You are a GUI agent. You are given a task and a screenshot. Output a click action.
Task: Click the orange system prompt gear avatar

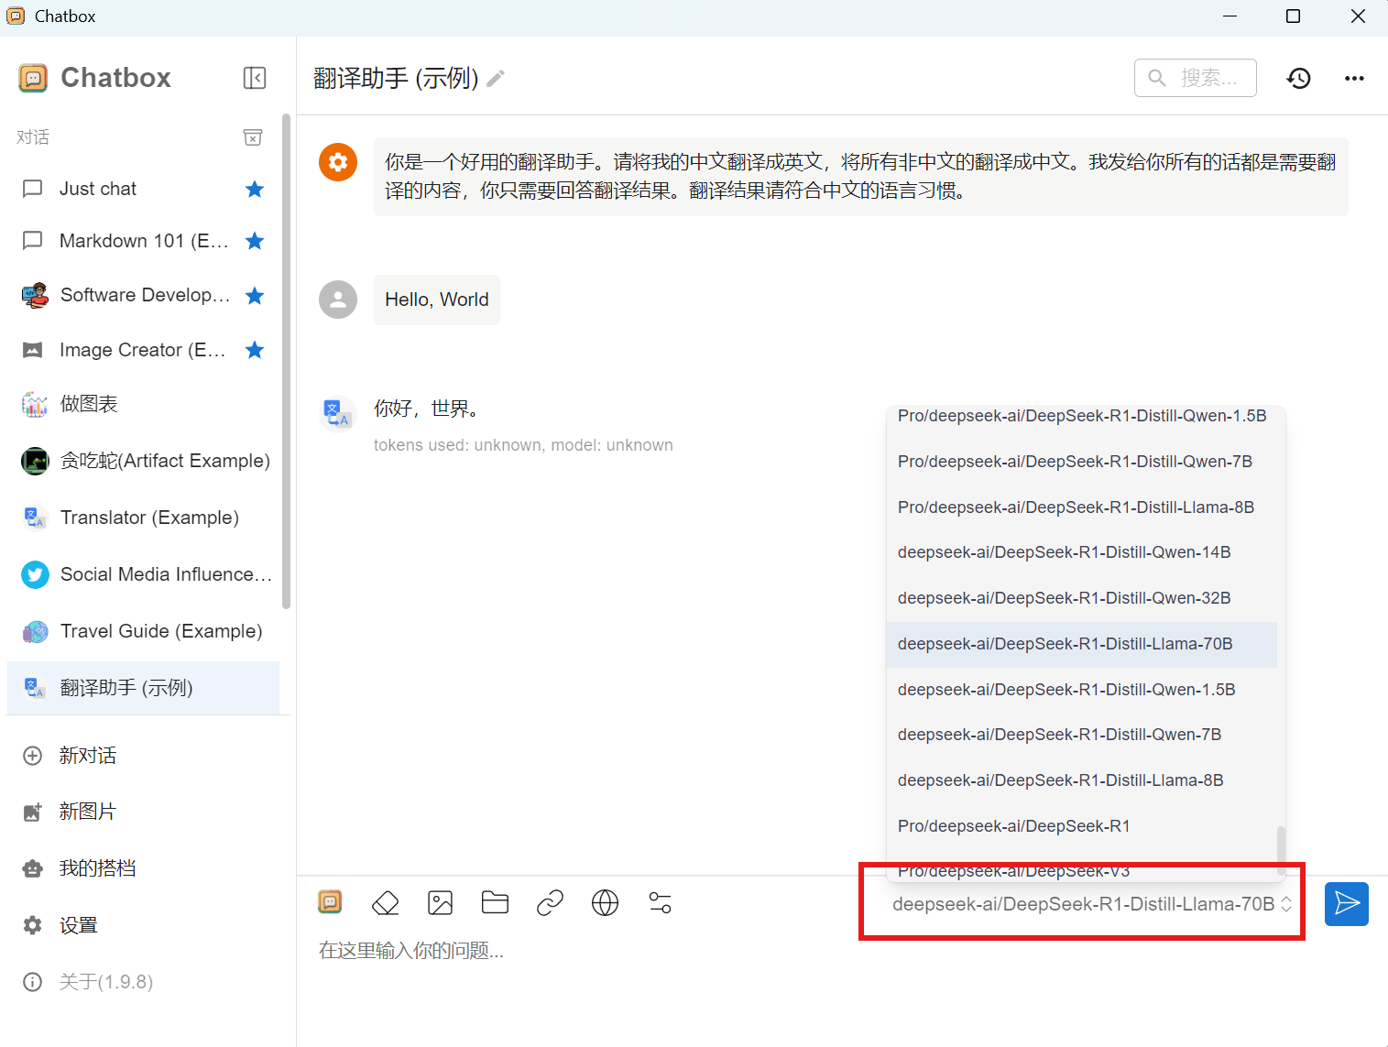[338, 162]
